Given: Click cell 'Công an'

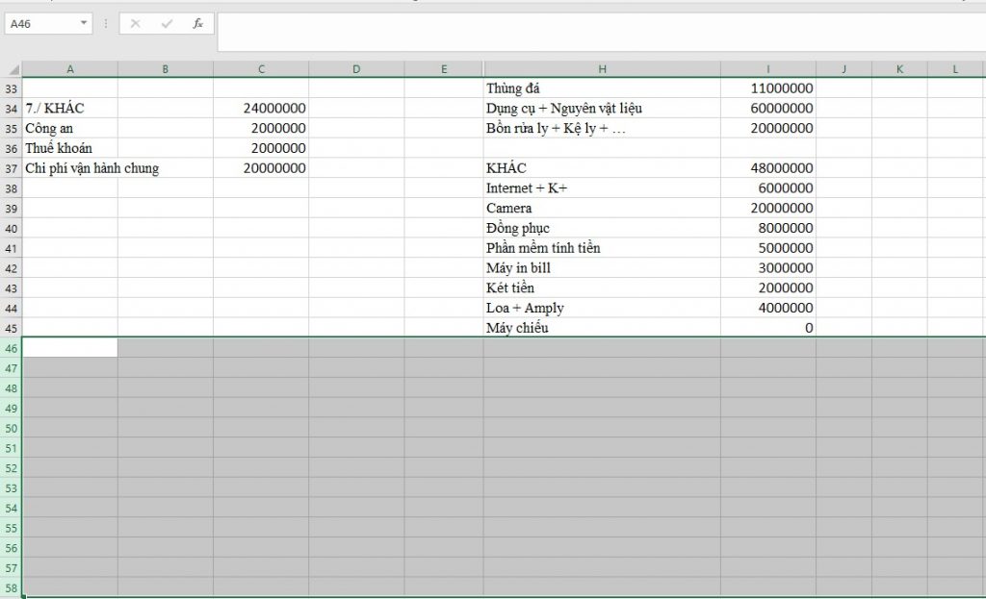Looking at the screenshot, I should click(x=69, y=128).
